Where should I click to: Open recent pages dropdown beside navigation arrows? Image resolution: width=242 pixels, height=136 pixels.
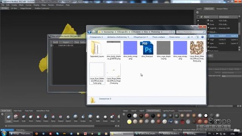point(97,32)
